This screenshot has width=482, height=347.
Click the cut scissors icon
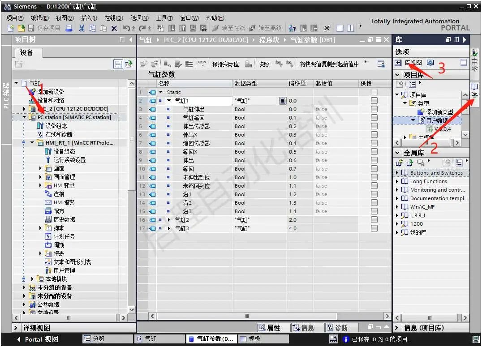point(82,28)
